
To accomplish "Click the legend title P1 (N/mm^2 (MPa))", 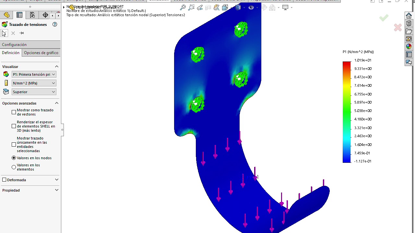I will (x=358, y=52).
